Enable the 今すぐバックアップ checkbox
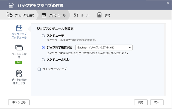Viewport: 172px width, 109px height. pos(39,69)
